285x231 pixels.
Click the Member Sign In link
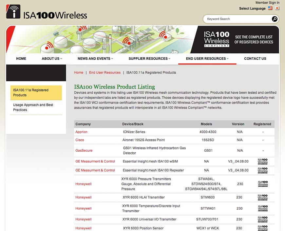coord(267,3)
